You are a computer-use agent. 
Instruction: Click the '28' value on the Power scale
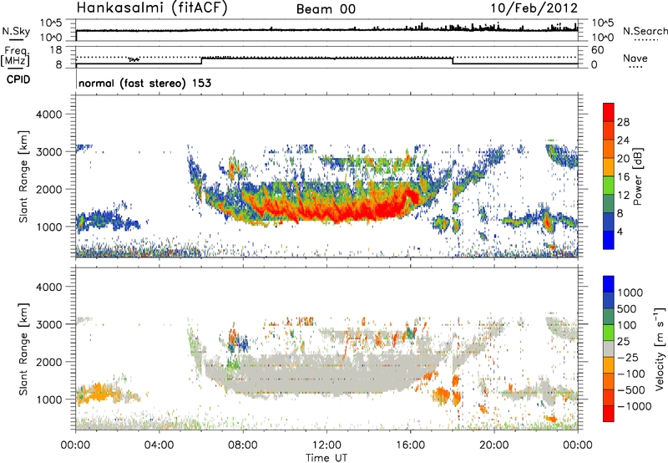[x=623, y=122]
